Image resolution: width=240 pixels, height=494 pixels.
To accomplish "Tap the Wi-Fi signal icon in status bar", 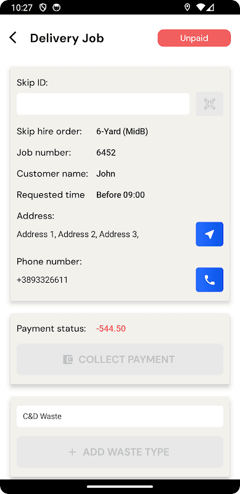I will coord(200,7).
